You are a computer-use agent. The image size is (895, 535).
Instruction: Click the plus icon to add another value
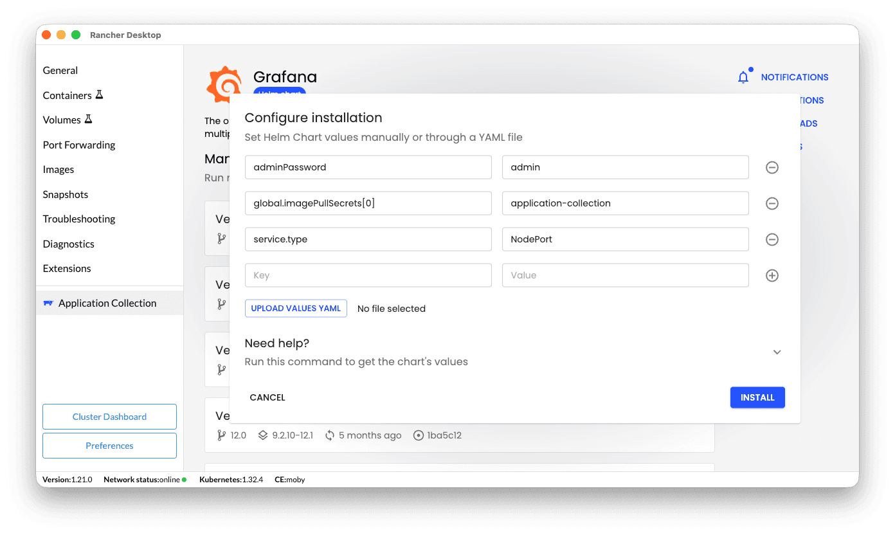coord(772,275)
